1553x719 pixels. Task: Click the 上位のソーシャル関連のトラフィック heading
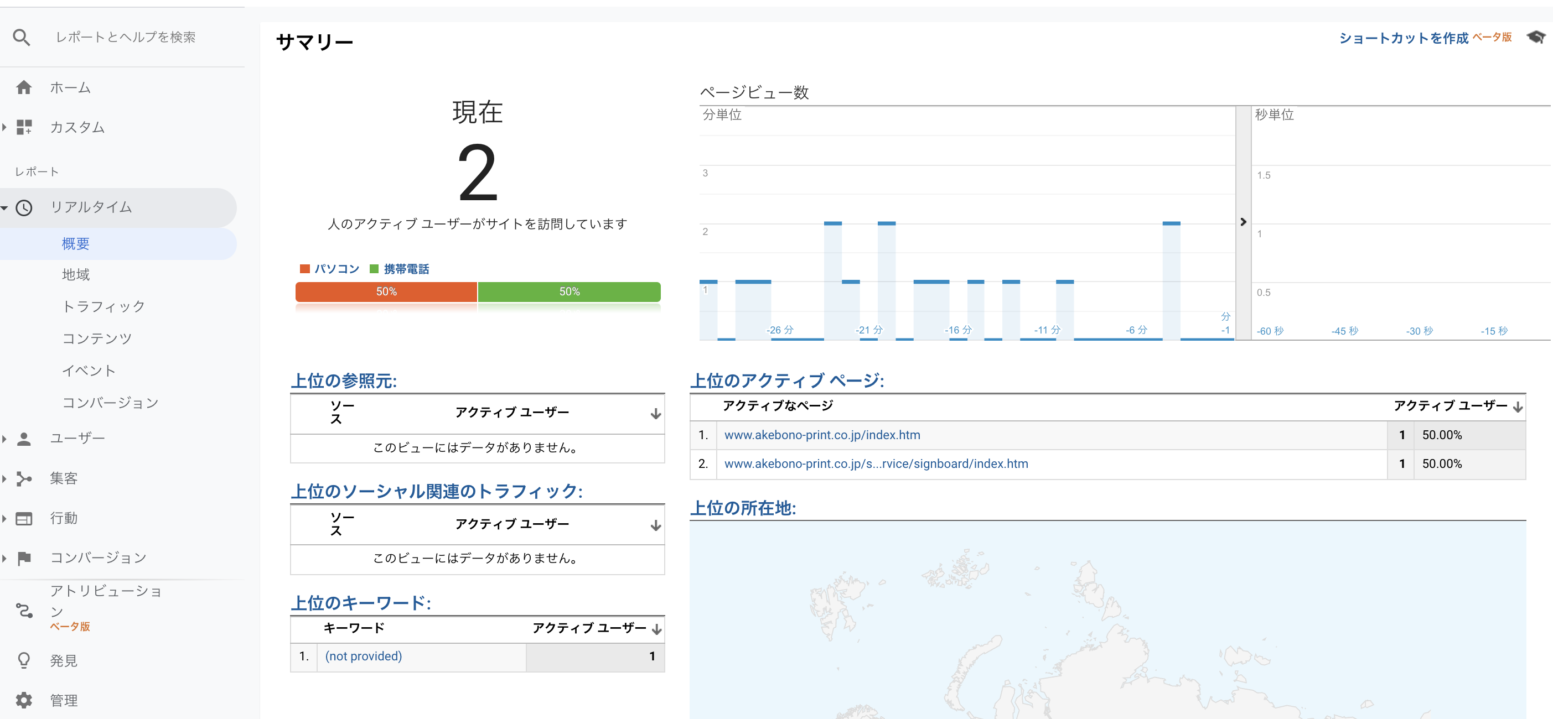437,492
